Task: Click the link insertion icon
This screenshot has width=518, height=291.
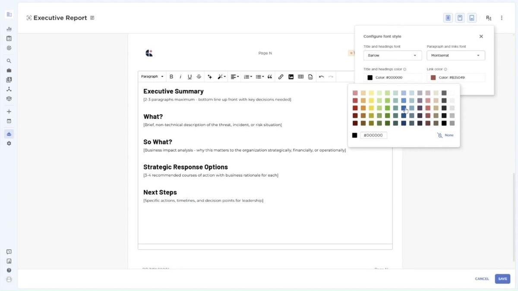Action: 281,76
